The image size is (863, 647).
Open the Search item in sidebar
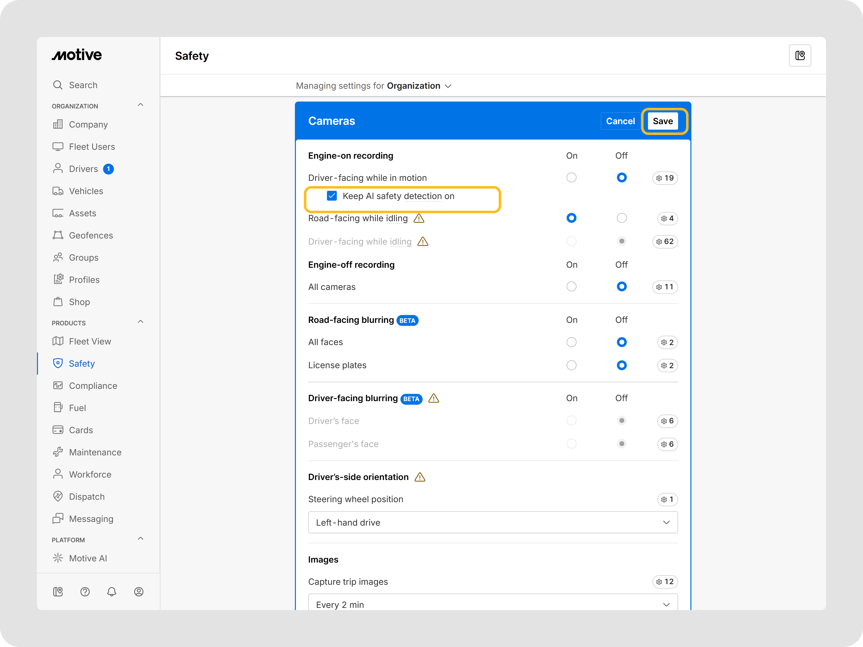pos(75,85)
